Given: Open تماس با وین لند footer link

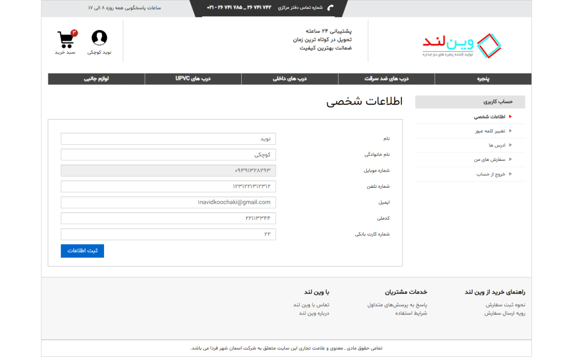Looking at the screenshot, I should pos(311,305).
